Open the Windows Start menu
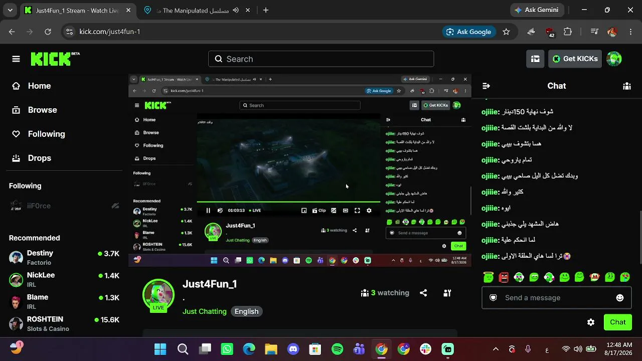This screenshot has height=361, width=642. click(x=160, y=349)
